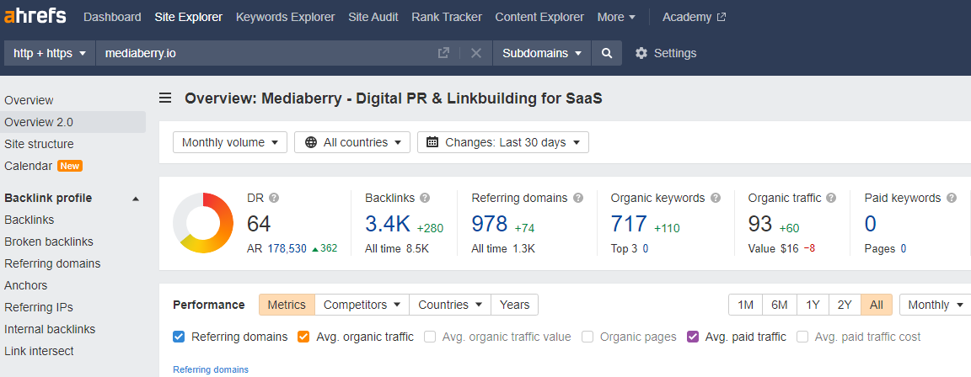
Task: Open the Monthly interval dropdown
Action: pos(935,305)
